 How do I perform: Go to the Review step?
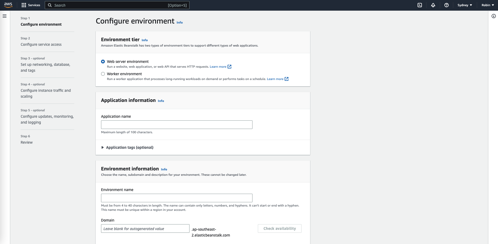[27, 142]
